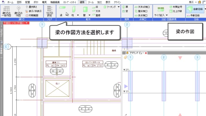Click grid bubble 3 in around view
Screen dimensions: 206x116
[x=197, y=57]
